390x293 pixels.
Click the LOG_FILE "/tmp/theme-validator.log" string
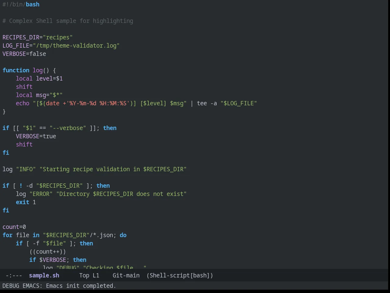(76, 45)
